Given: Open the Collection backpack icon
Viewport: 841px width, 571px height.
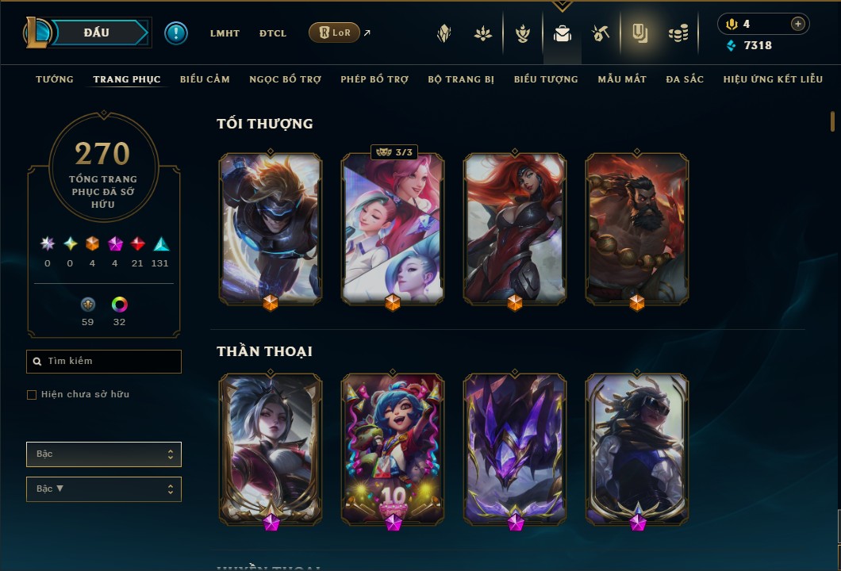Looking at the screenshot, I should (x=562, y=34).
